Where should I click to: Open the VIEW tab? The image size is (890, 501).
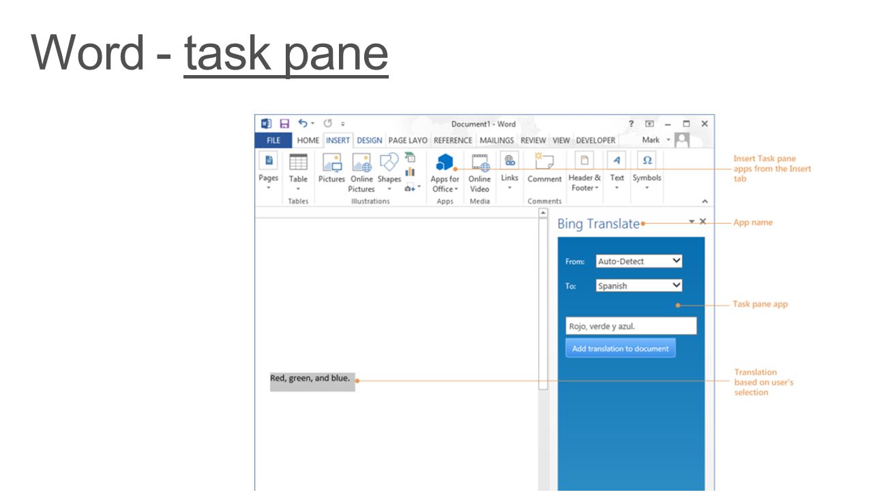(561, 141)
